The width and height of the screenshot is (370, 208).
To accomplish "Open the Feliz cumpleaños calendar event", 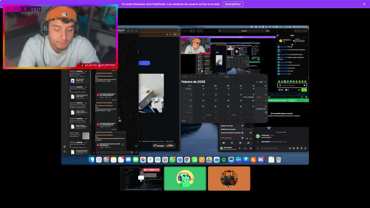I will (249, 97).
